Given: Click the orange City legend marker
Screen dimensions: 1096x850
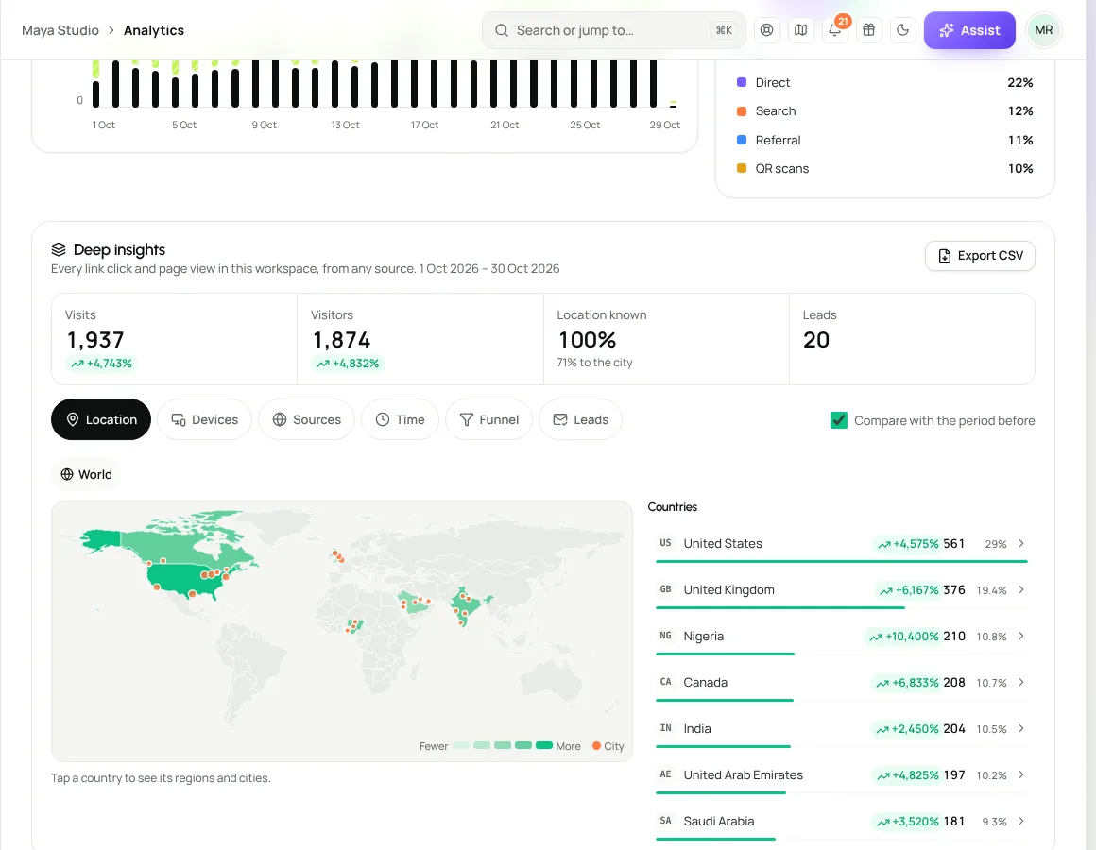Looking at the screenshot, I should [596, 745].
